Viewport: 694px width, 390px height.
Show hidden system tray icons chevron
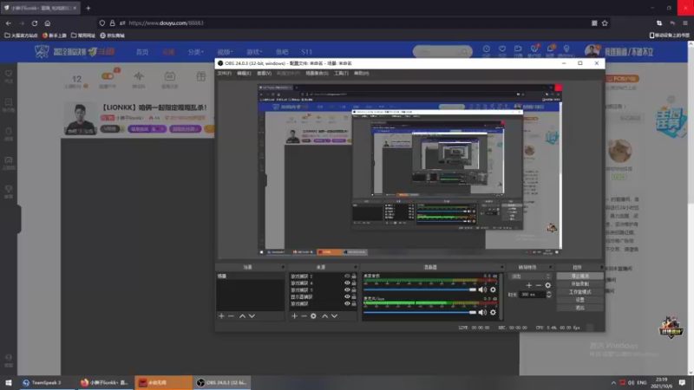[613, 382]
